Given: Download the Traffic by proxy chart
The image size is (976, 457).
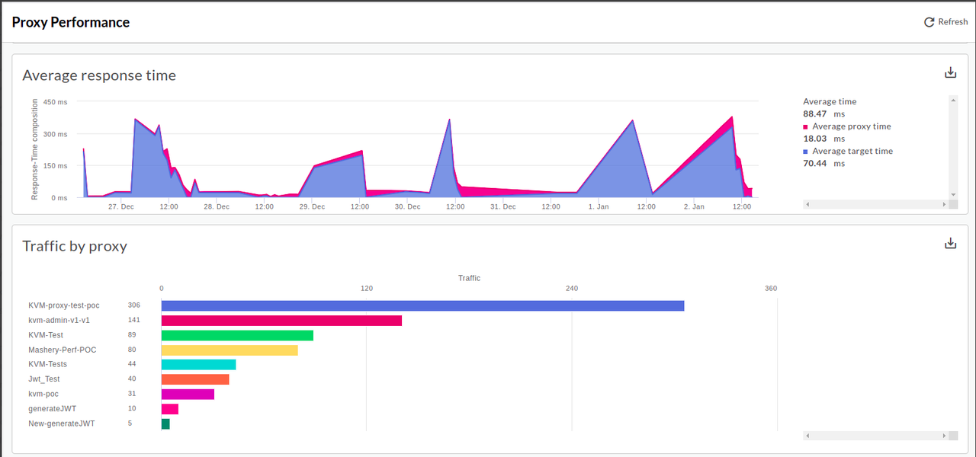Looking at the screenshot, I should click(950, 243).
